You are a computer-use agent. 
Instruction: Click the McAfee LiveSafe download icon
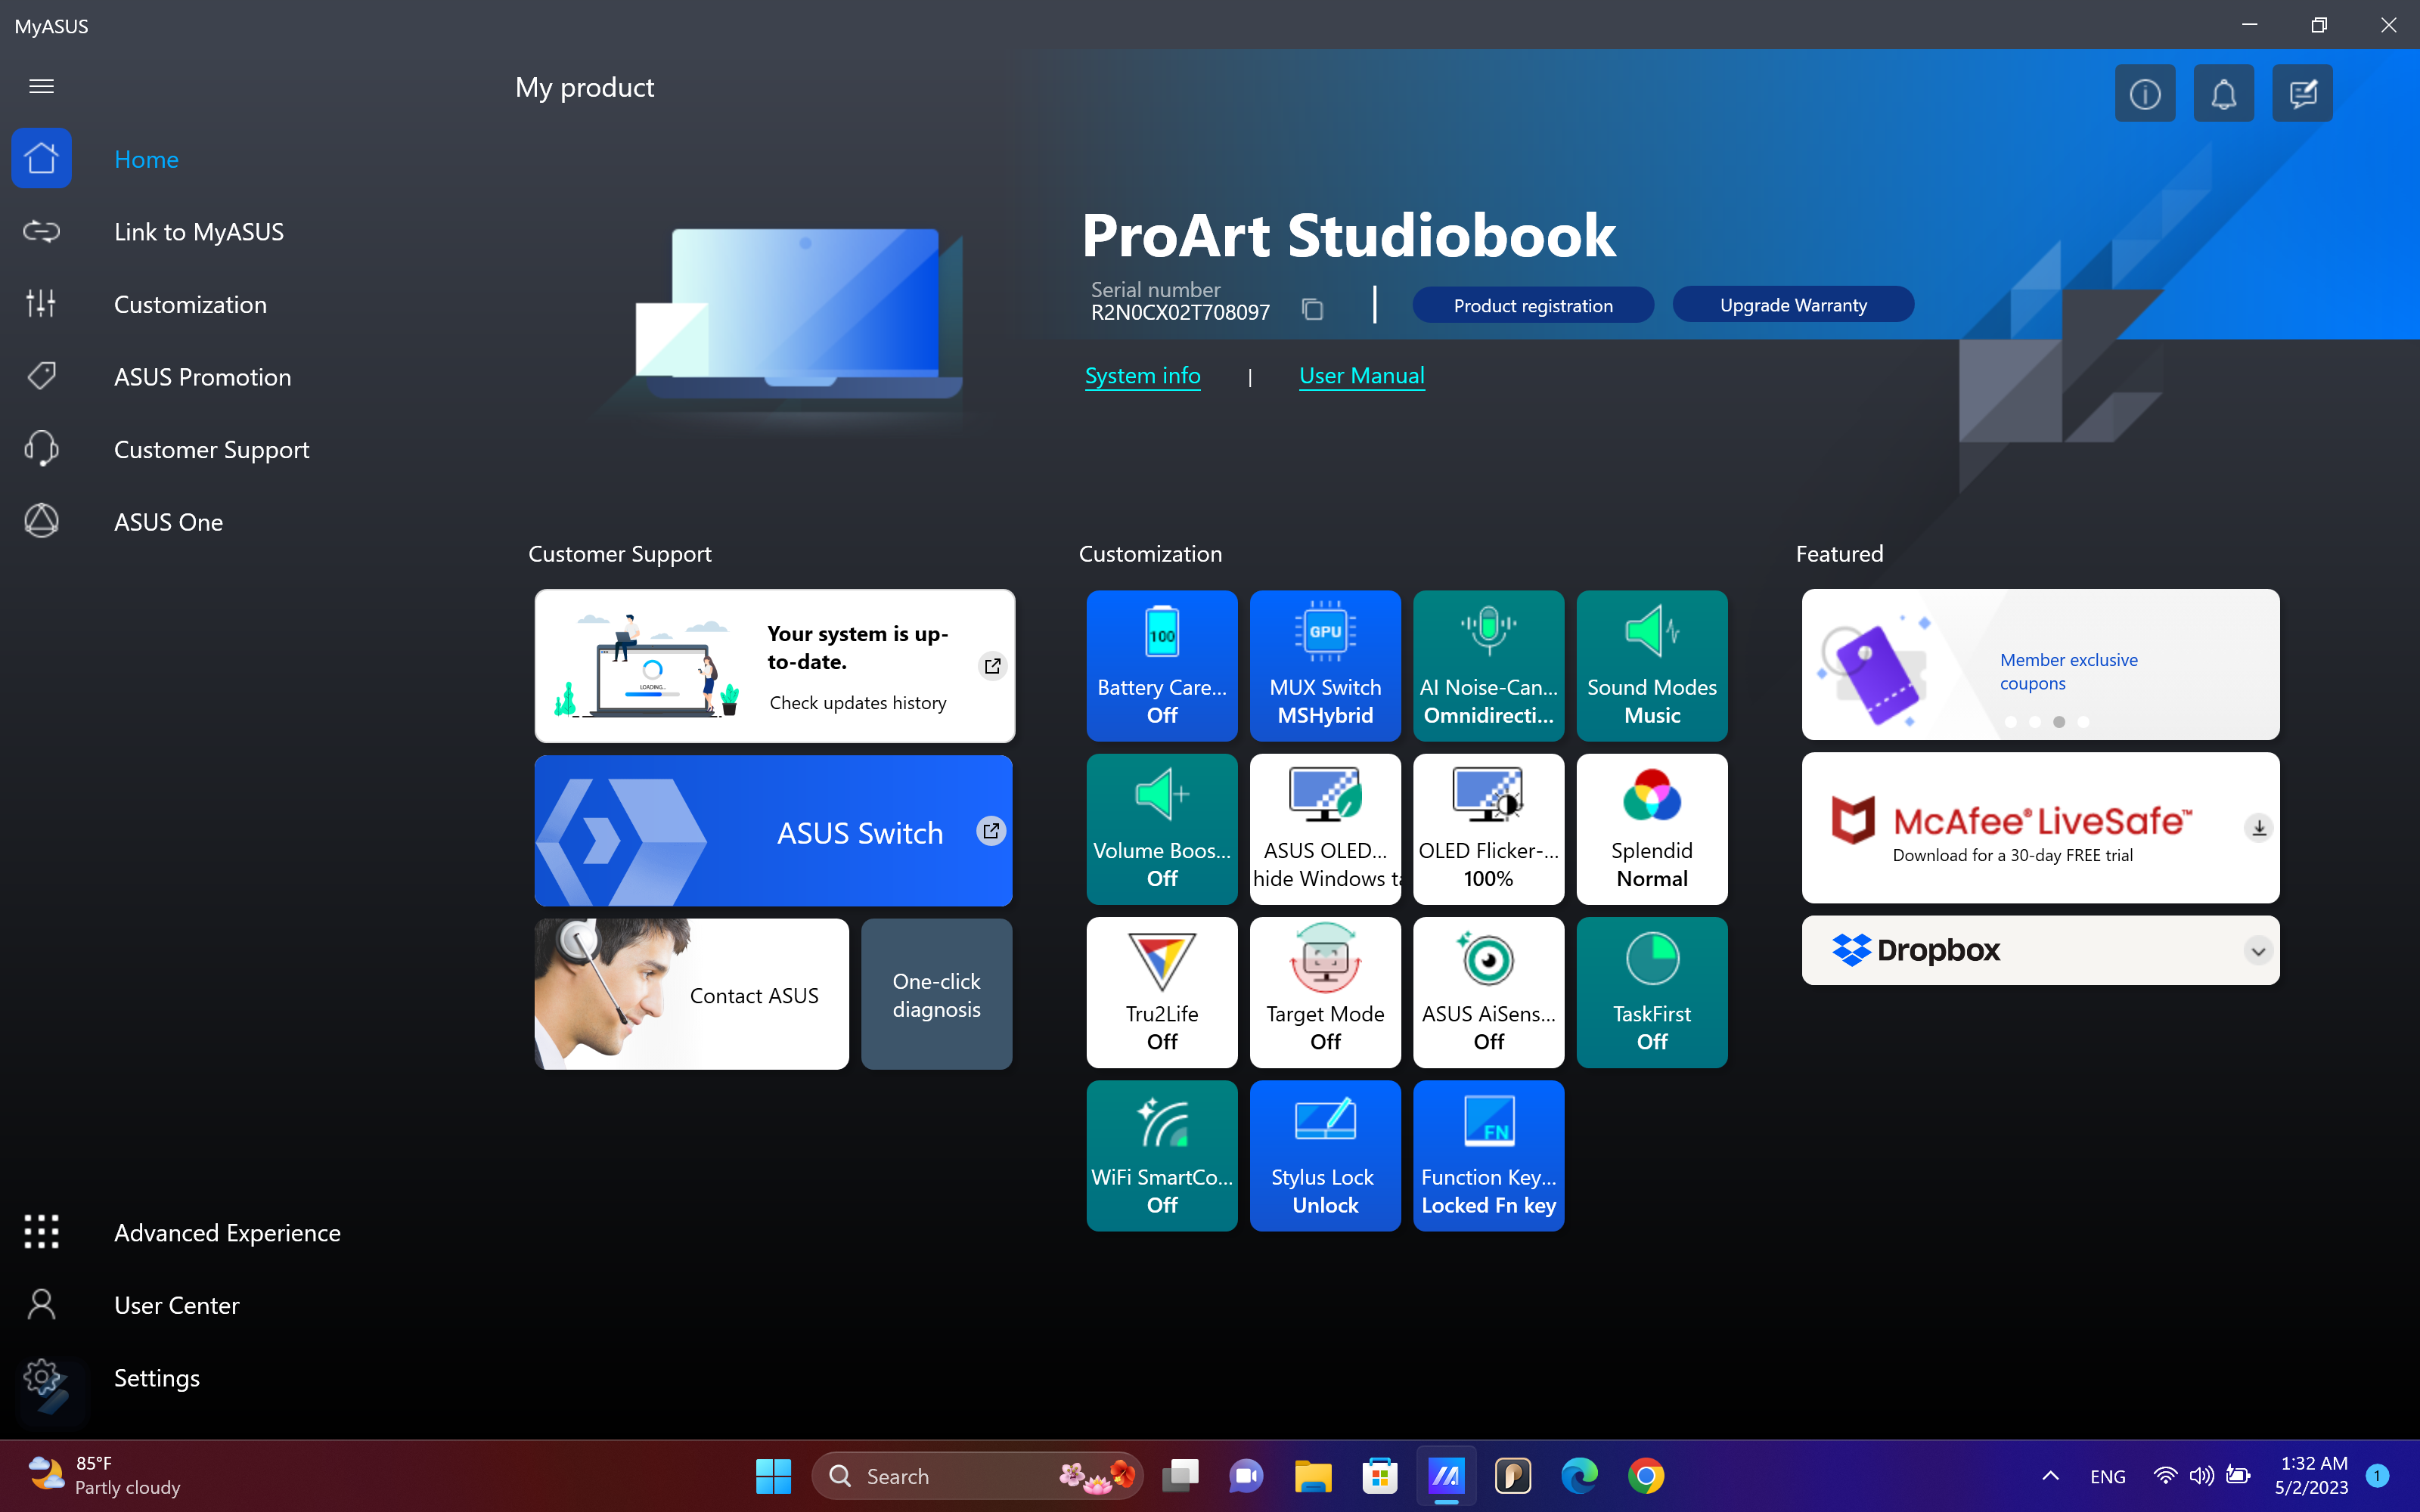tap(2258, 828)
